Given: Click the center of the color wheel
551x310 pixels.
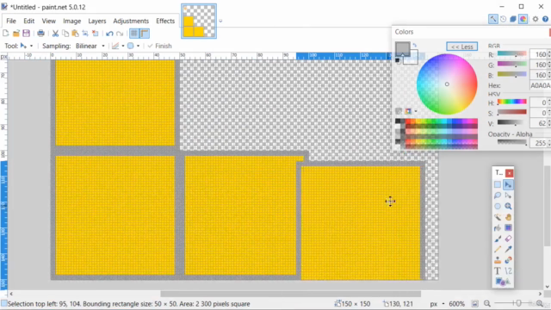Looking at the screenshot, I should click(447, 84).
